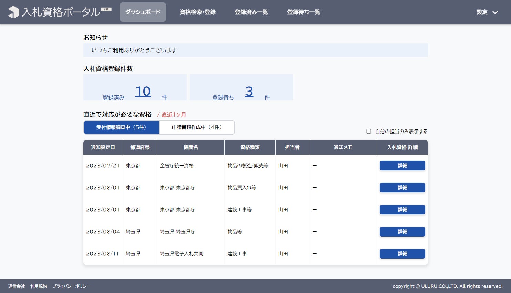Go to 資格検索・登録 page
Viewport: 511px width, 293px height.
pyautogui.click(x=198, y=12)
